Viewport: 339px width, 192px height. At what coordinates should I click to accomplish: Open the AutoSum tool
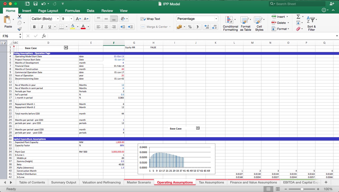pyautogui.click(x=298, y=17)
